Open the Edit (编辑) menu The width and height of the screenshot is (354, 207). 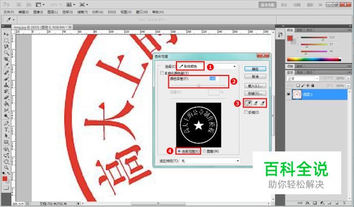pyautogui.click(x=23, y=12)
